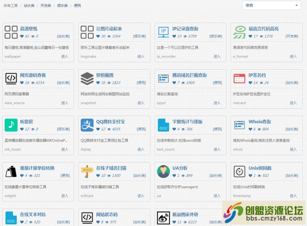The image size is (307, 226).
Task: Select the 所有工具 breadcrumb tab
Action: click(11, 5)
